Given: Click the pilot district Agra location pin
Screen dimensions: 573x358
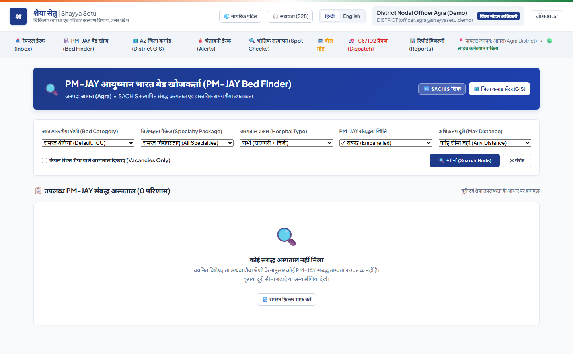Looking at the screenshot, I should tap(461, 41).
